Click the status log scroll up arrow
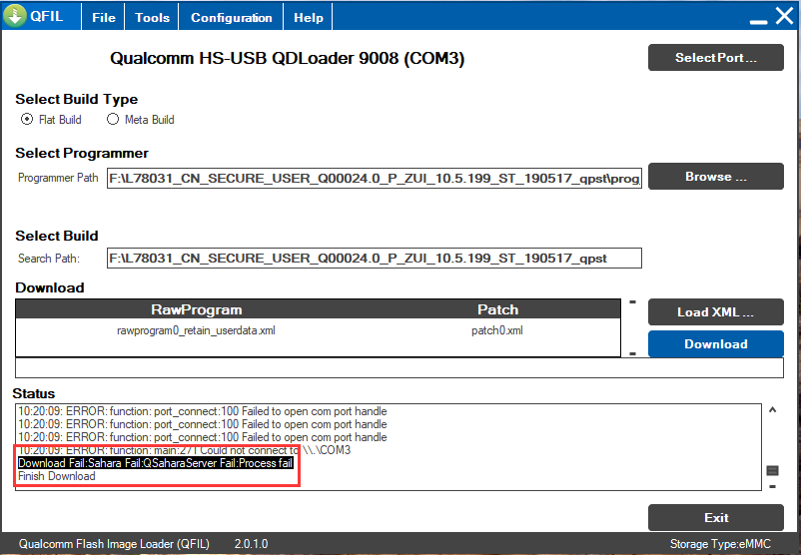Screen dimensions: 801x555 (x=772, y=409)
